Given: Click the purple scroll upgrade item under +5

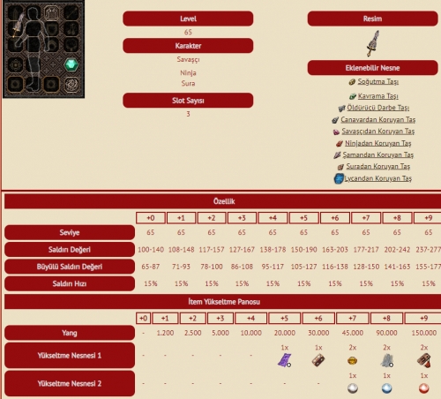Looking at the screenshot, I should point(285,360).
